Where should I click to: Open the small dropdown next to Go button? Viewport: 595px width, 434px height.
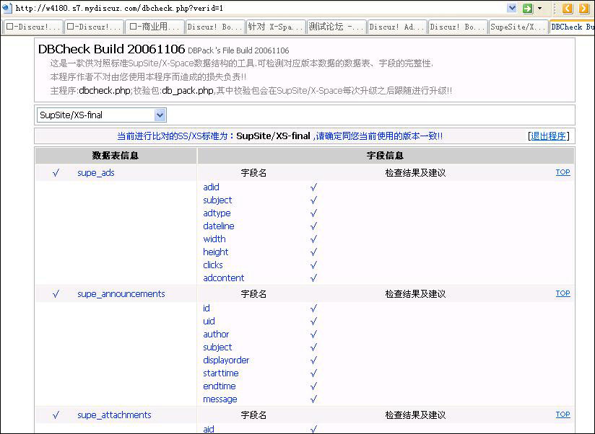tap(539, 8)
